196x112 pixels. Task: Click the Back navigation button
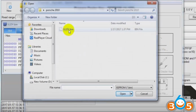27,10
